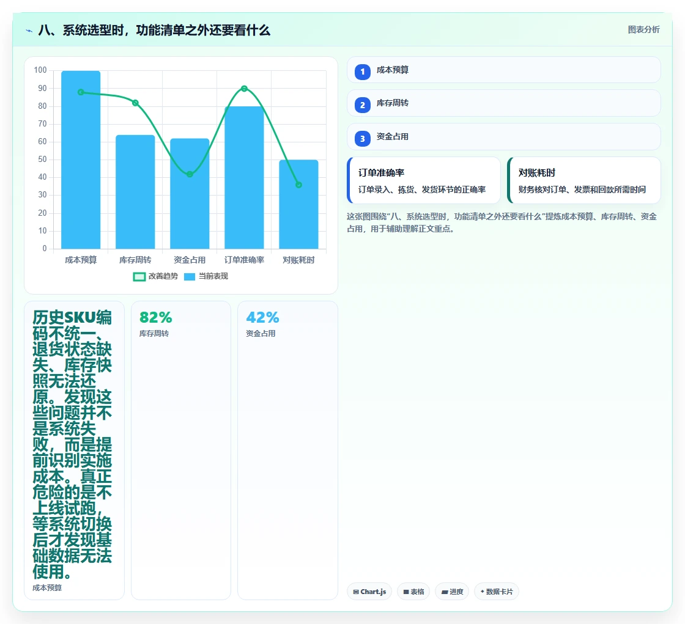This screenshot has height=624, width=685.
Task: Click the 数据卡片 tag chip
Action: click(x=496, y=592)
